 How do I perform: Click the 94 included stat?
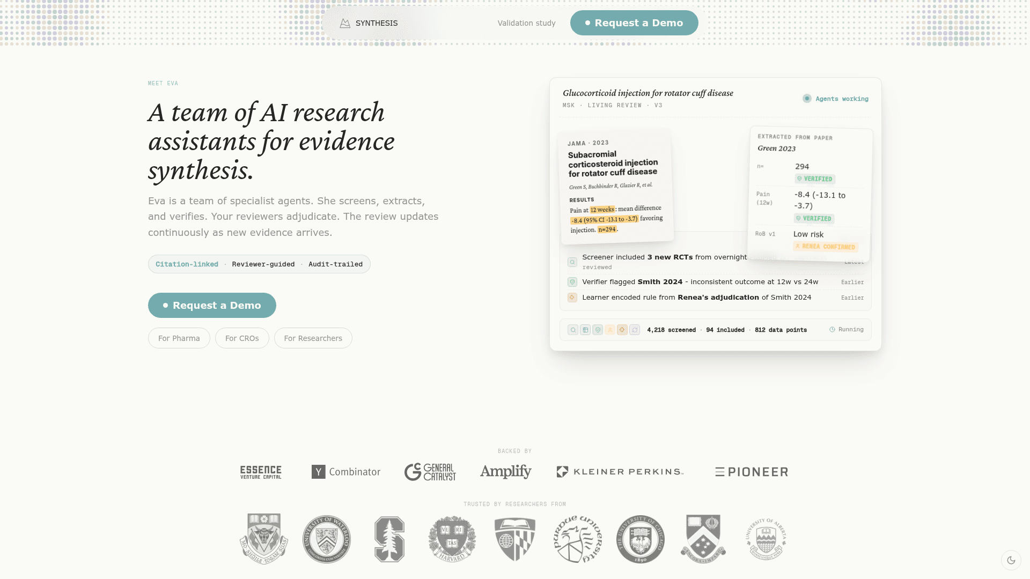pos(725,330)
